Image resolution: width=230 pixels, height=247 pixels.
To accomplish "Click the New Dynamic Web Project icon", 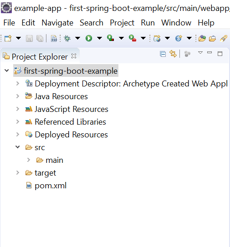I will (x=157, y=38).
